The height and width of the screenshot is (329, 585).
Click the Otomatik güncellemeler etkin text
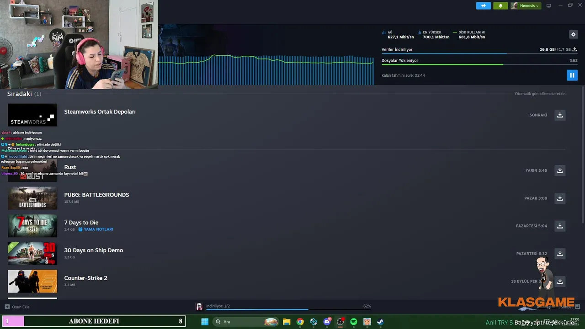(x=540, y=94)
